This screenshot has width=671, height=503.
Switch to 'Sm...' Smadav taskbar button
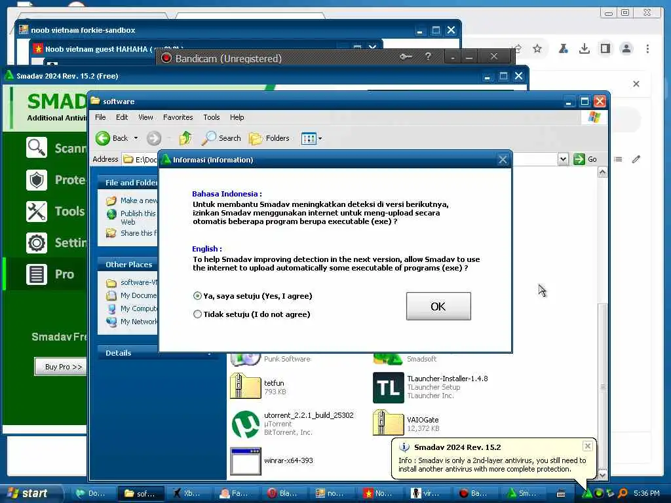pyautogui.click(x=522, y=493)
